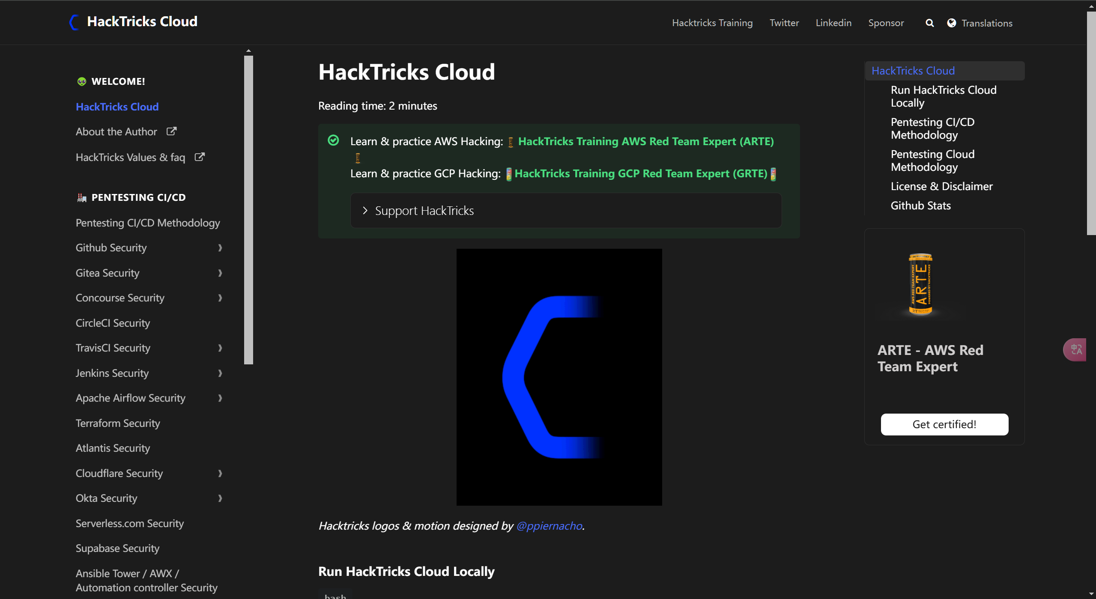Click the search magnifier icon
This screenshot has width=1096, height=599.
click(x=929, y=23)
